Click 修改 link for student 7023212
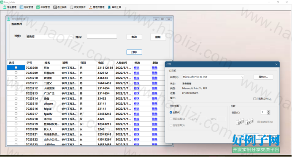Viewport: 292px width, 157px height. point(137,88)
